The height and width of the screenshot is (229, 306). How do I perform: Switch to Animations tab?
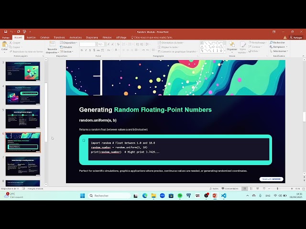pos(76,37)
